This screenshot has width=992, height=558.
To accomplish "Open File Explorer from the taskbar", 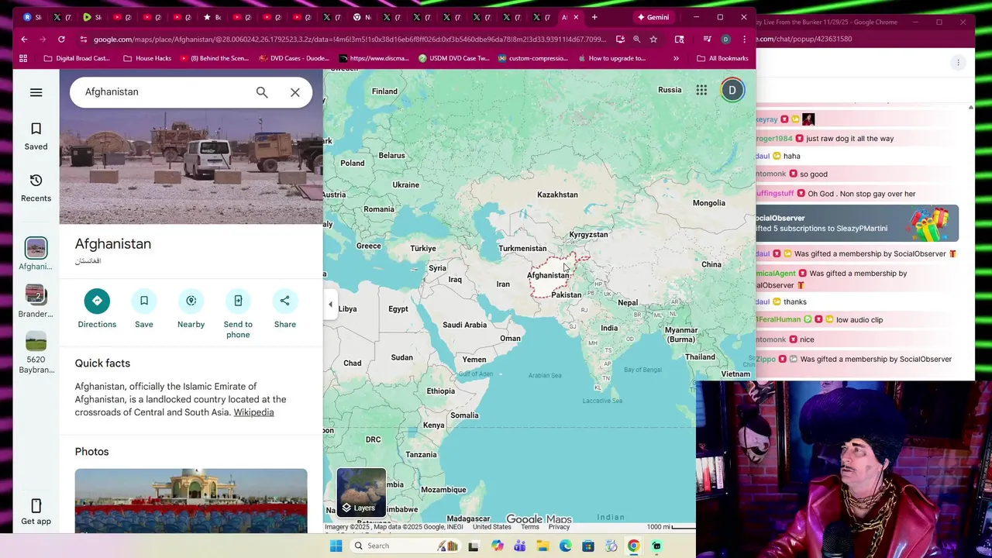I will point(542,546).
